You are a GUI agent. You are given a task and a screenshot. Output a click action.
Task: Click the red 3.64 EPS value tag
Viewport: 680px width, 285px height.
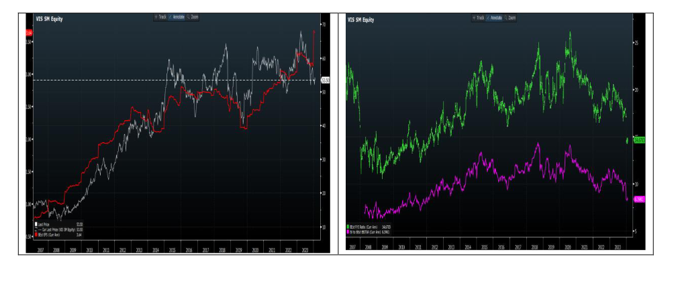point(29,32)
